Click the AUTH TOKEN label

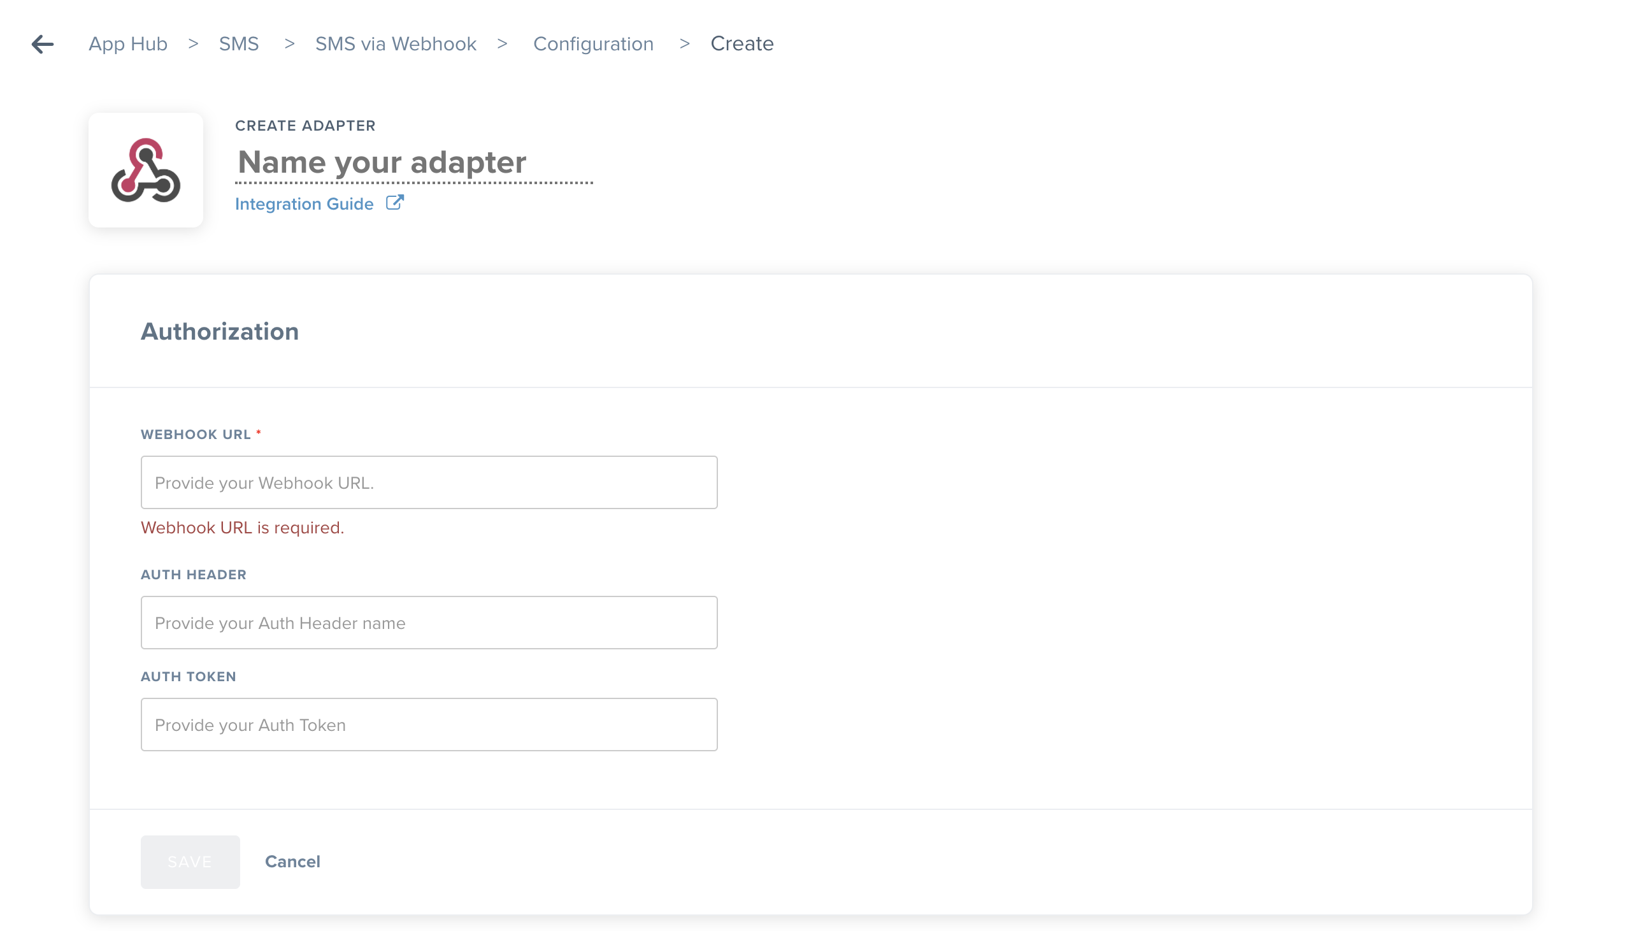click(x=189, y=677)
